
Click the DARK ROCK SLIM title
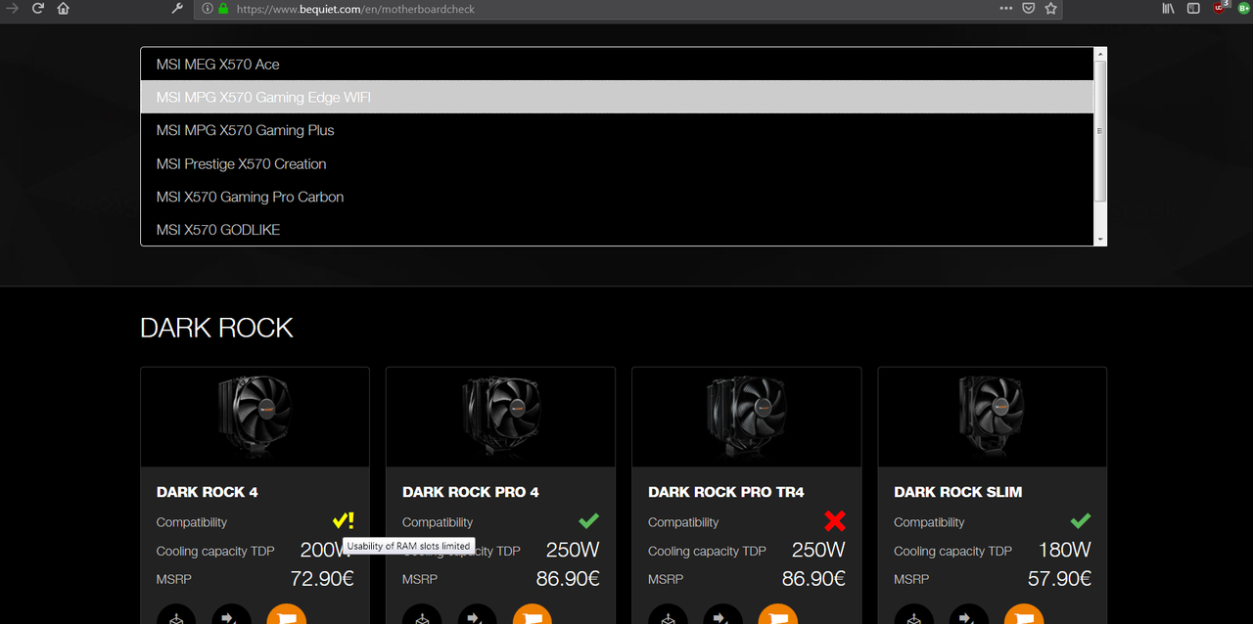[x=957, y=492]
